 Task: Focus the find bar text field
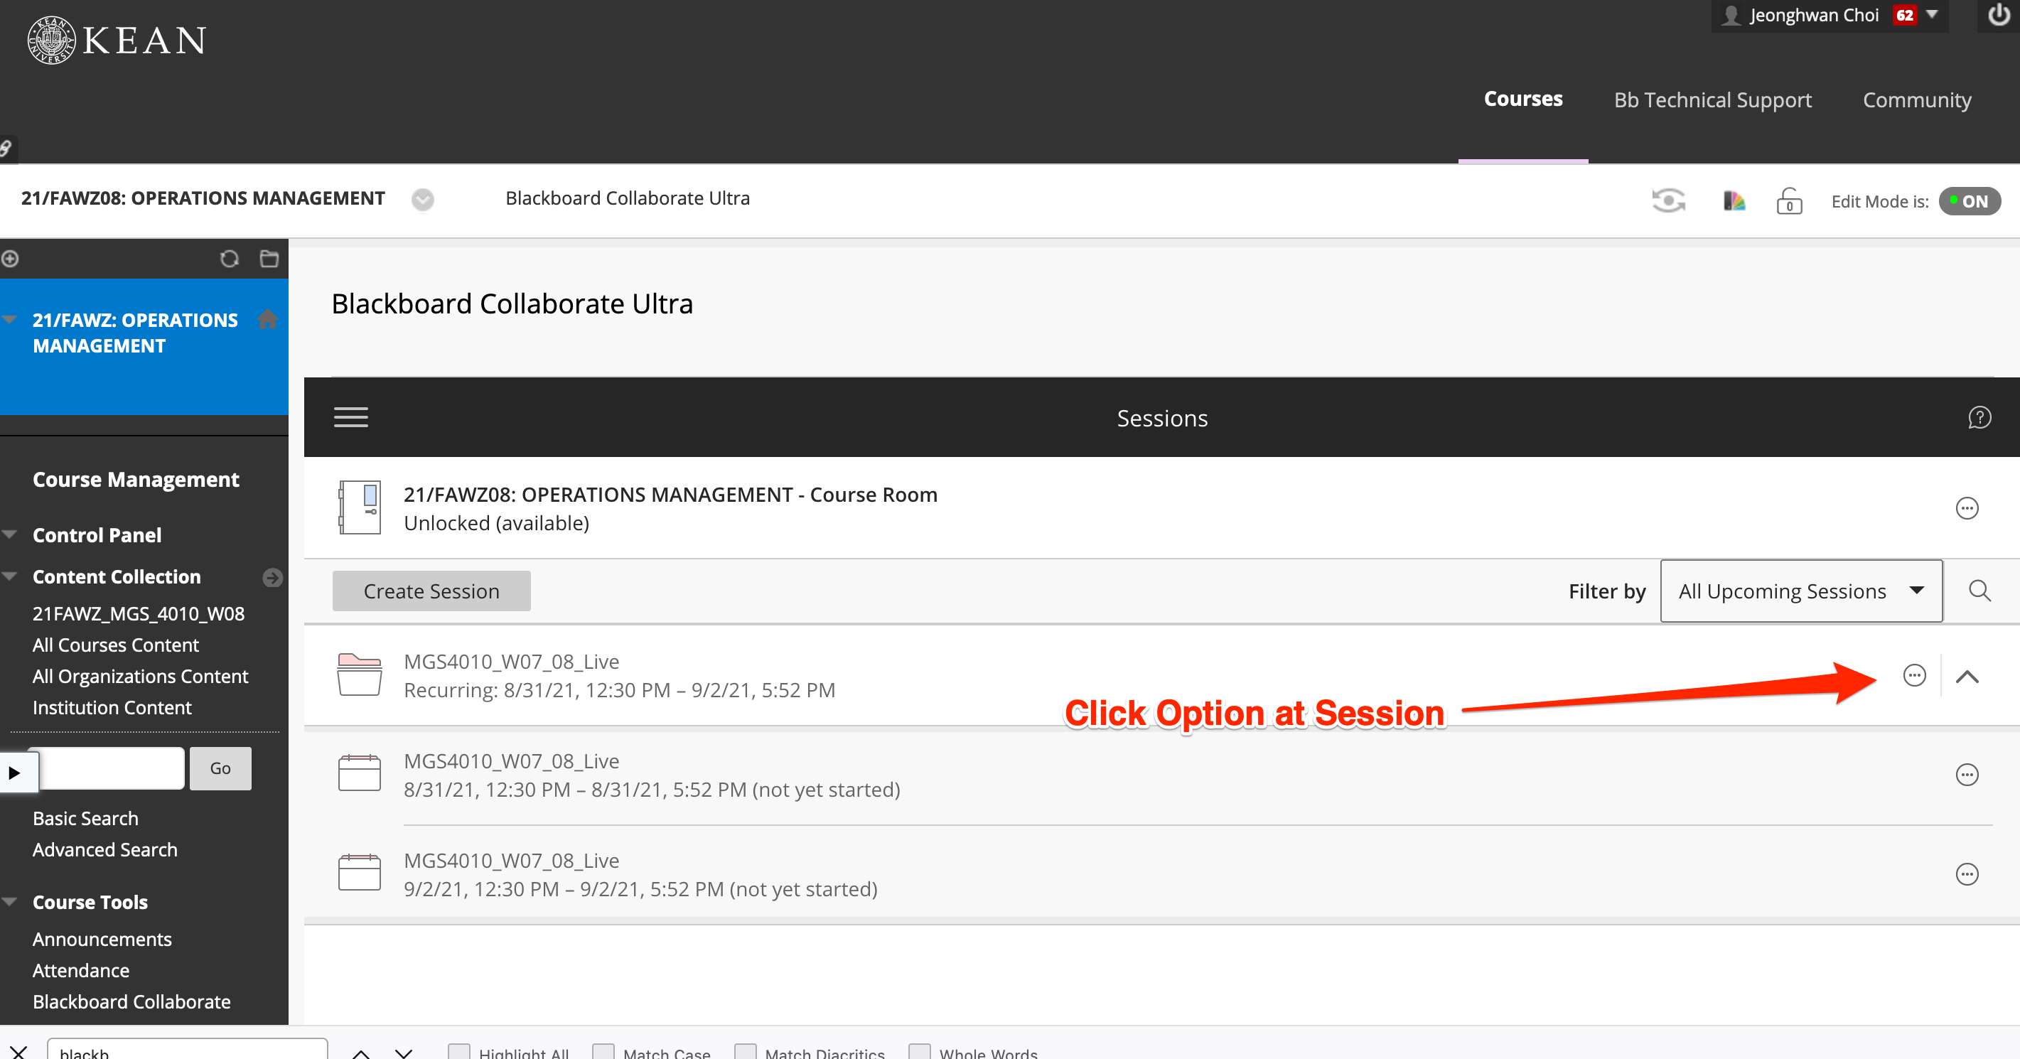point(187,1050)
